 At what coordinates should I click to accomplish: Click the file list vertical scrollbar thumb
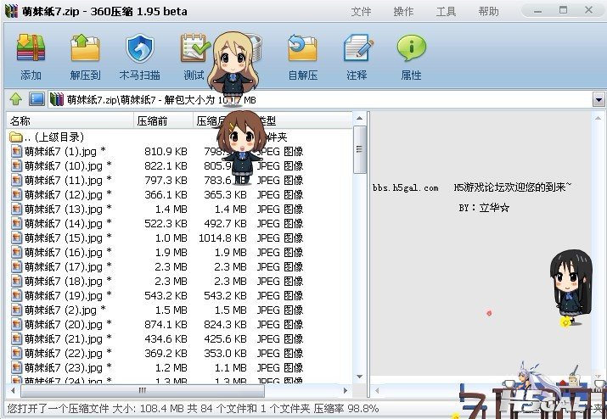[360, 149]
